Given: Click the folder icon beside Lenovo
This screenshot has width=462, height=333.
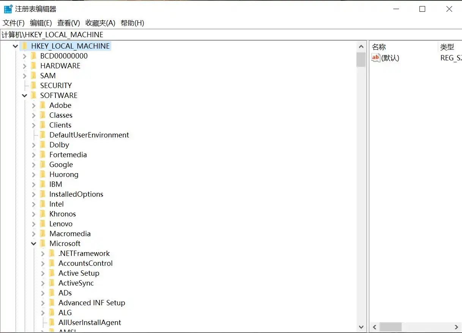Looking at the screenshot, I should [43, 224].
